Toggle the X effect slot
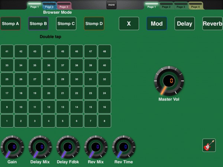The height and width of the screenshot is (167, 223). 129,23
